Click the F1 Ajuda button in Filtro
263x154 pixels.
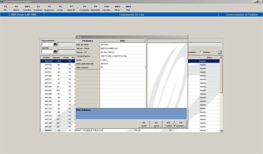coord(144,124)
